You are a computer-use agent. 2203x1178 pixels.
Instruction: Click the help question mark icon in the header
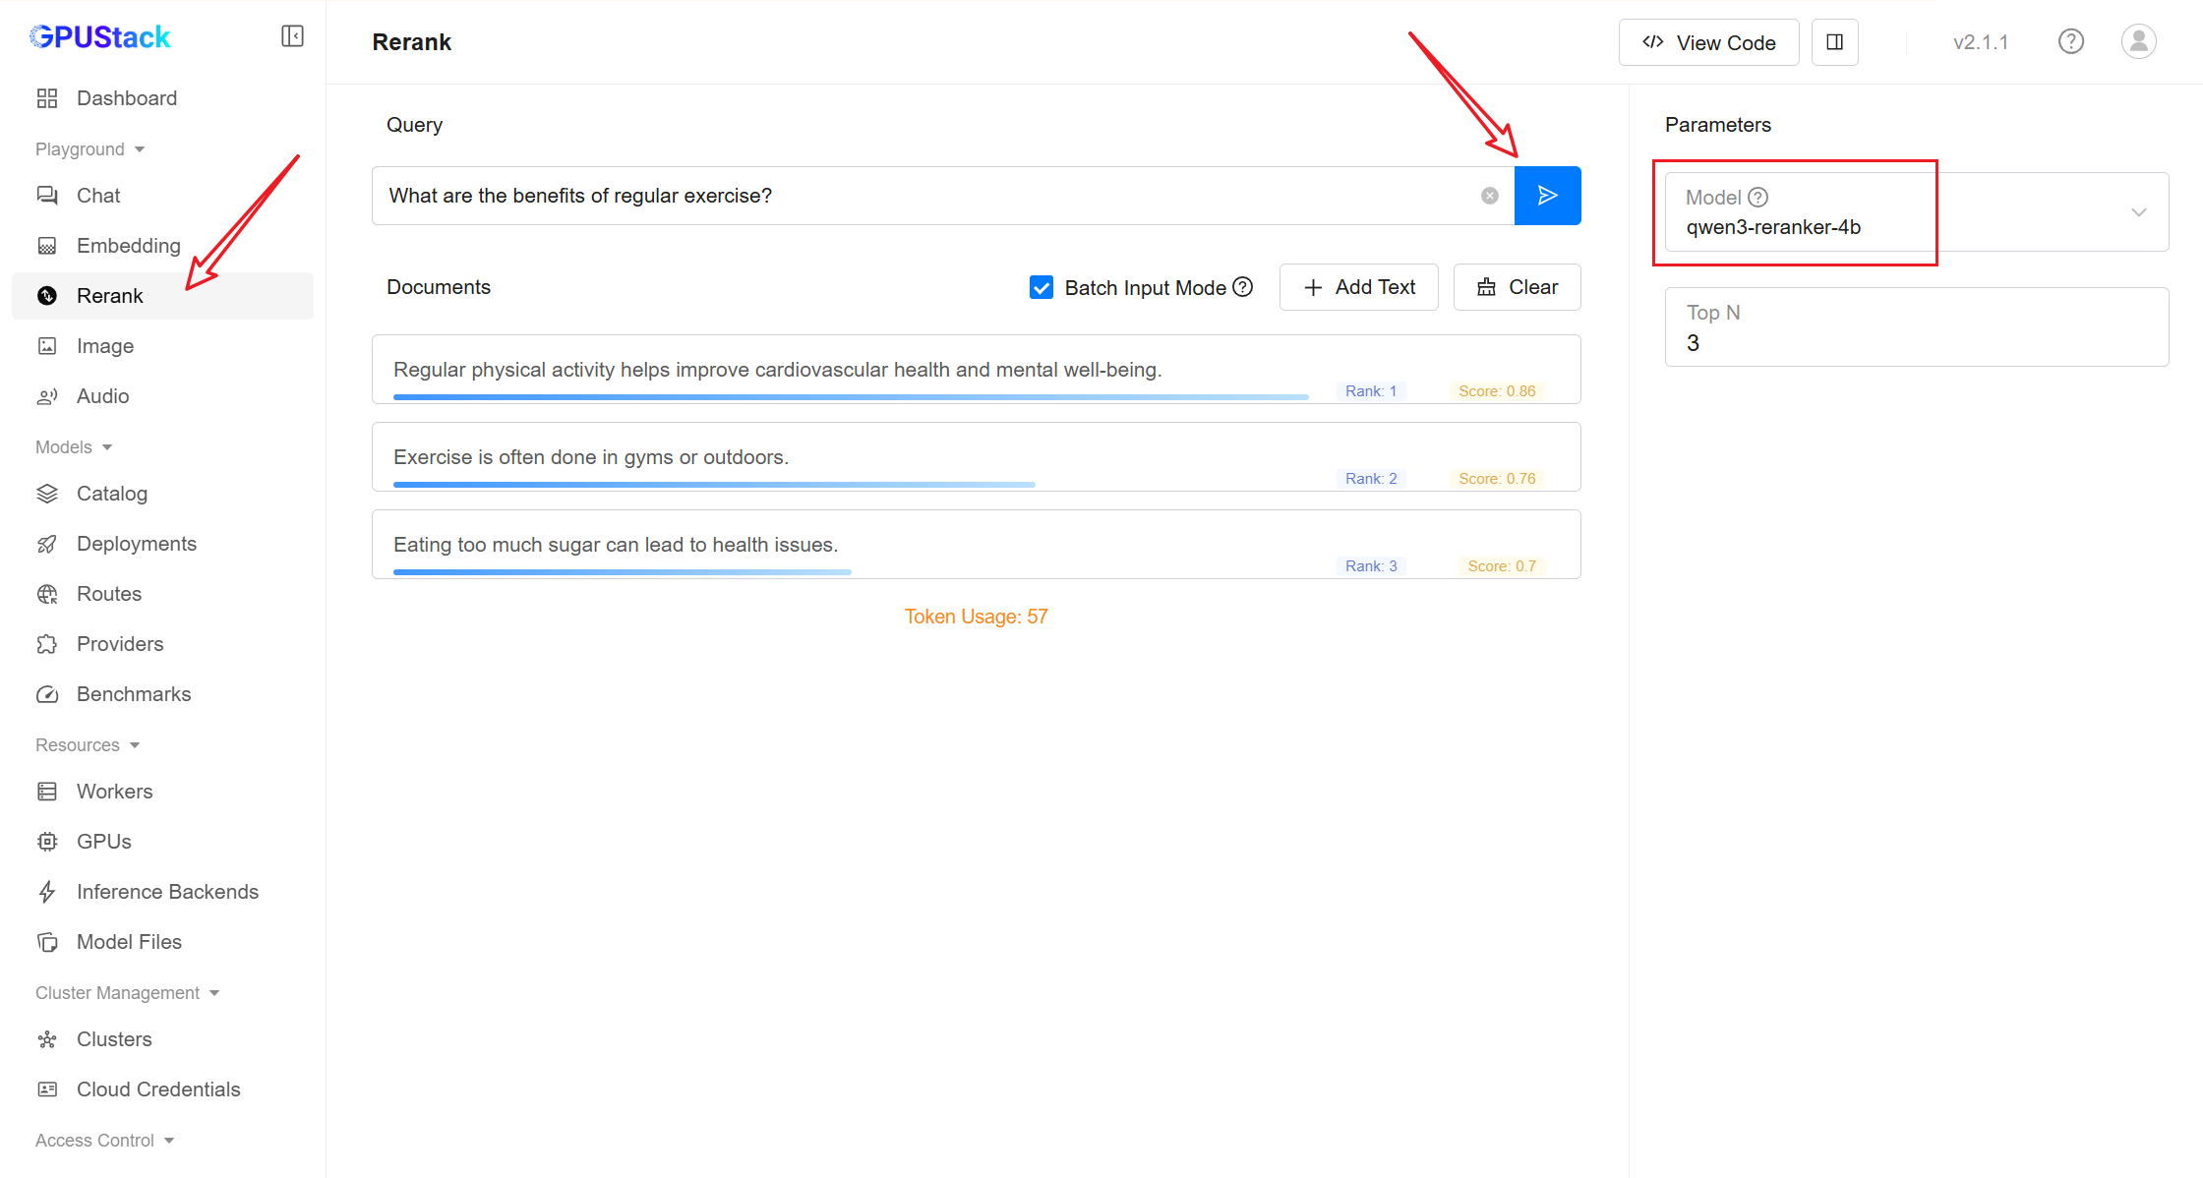click(2071, 42)
